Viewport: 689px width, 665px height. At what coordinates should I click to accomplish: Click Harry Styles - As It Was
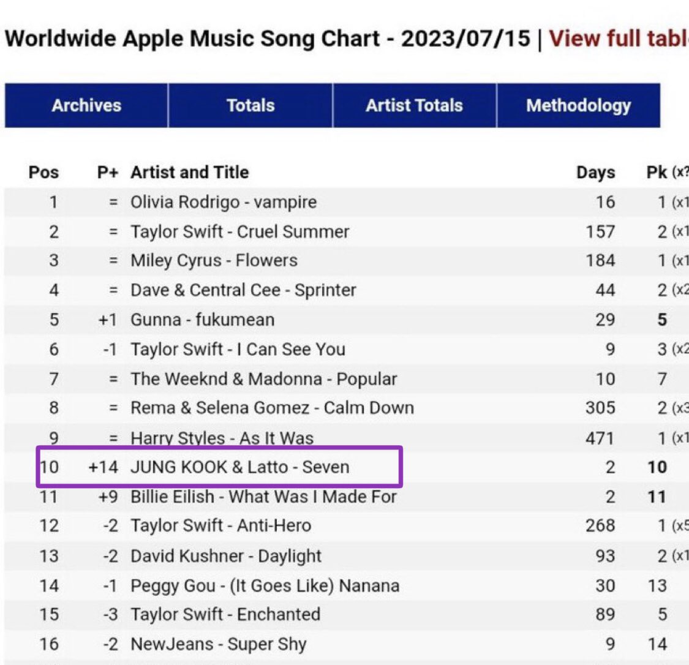tap(222, 438)
